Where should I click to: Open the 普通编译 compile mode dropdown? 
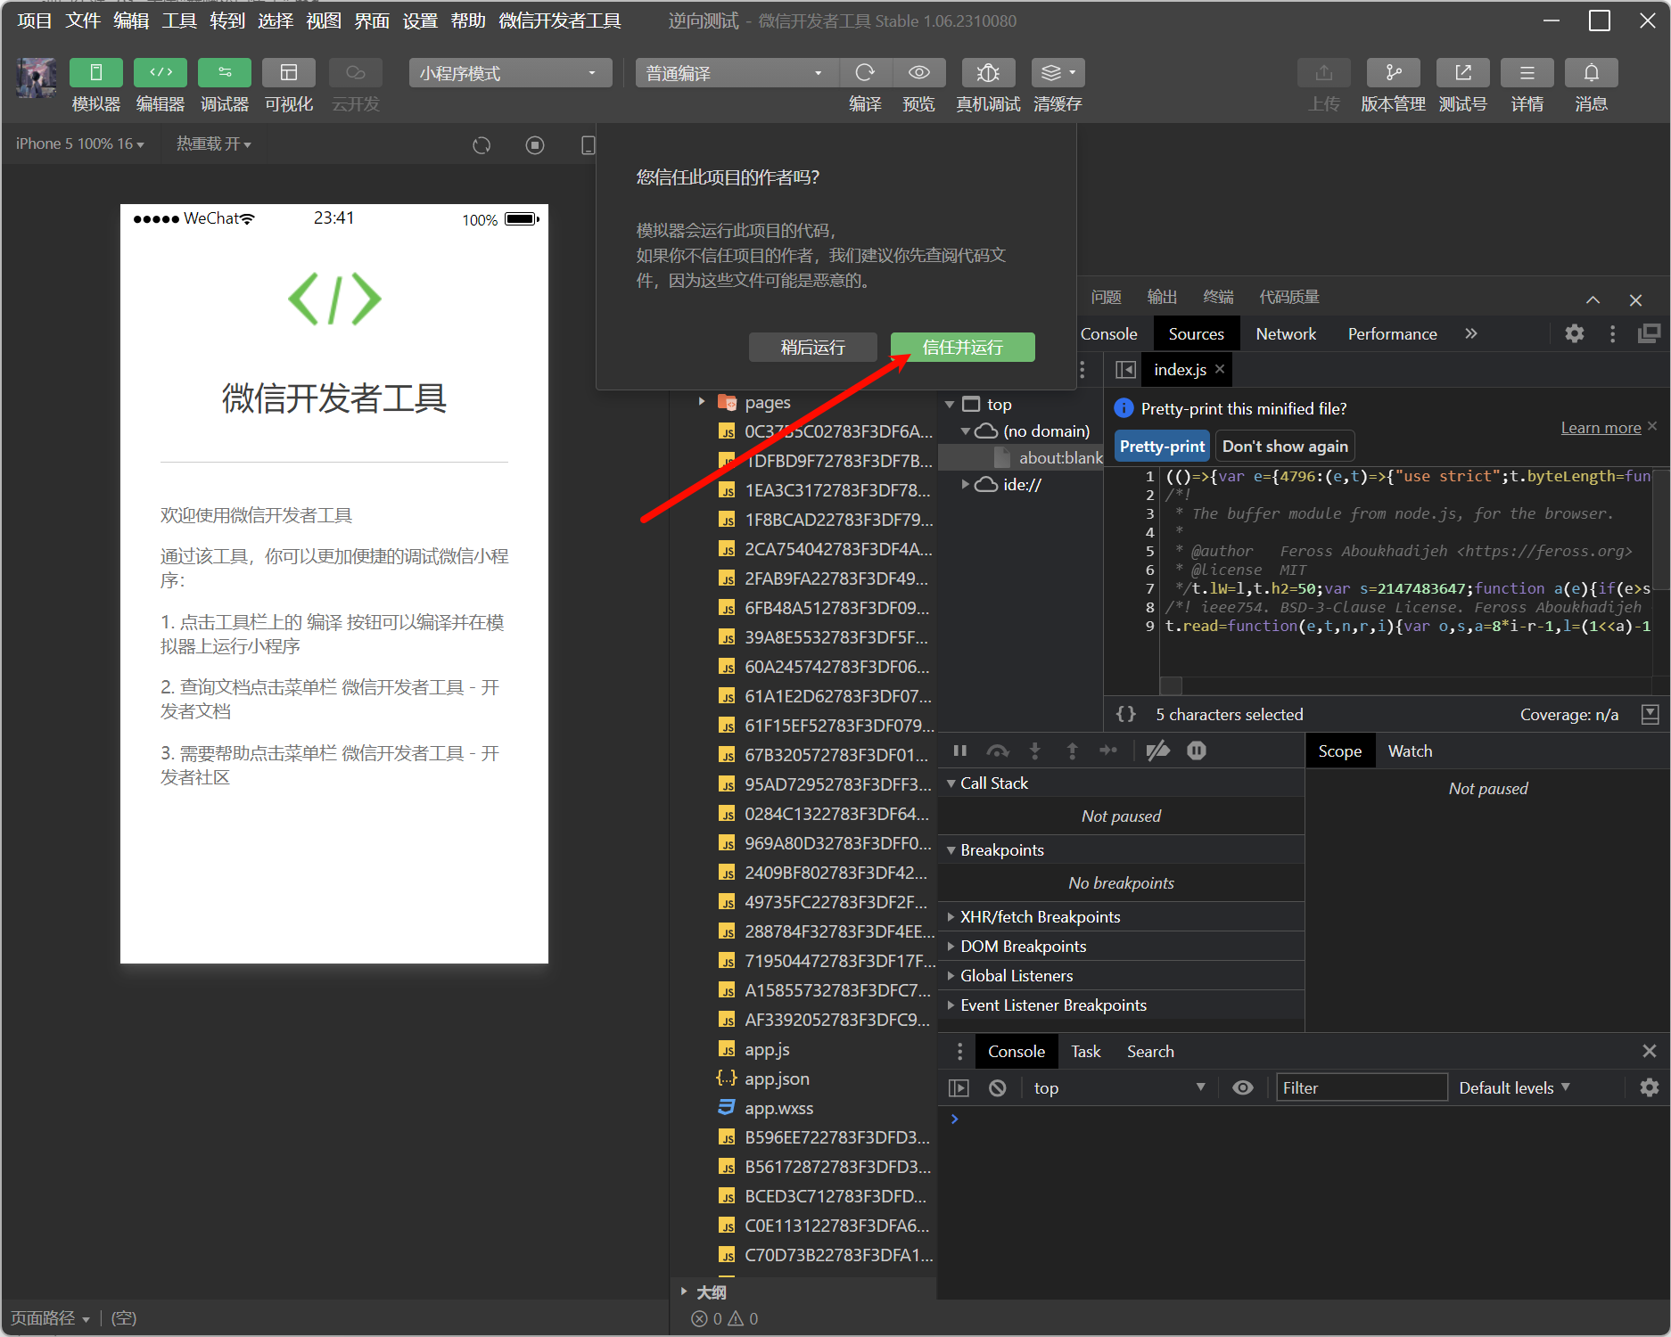click(736, 73)
